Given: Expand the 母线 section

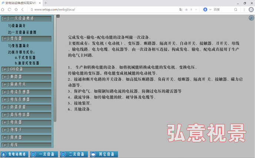Looking at the screenshot, I should click(26, 145).
